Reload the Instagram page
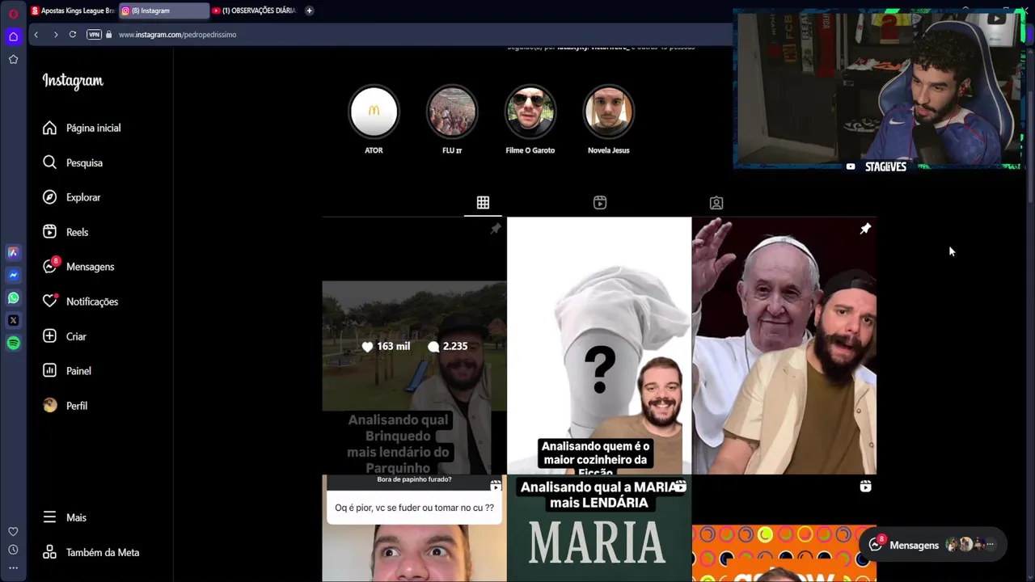 (73, 35)
